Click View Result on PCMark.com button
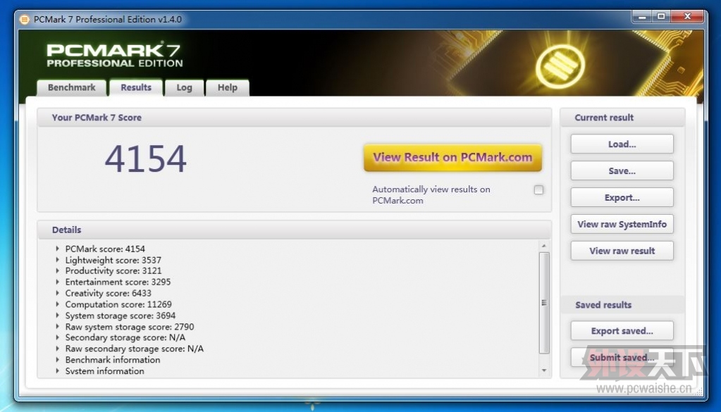Viewport: 721px width, 412px height. (453, 158)
